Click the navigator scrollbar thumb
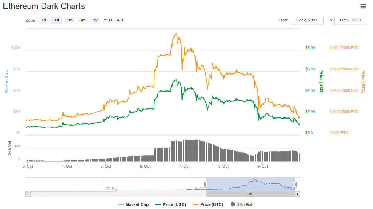Image resolution: width=373 pixels, height=209 pixels. pyautogui.click(x=251, y=194)
